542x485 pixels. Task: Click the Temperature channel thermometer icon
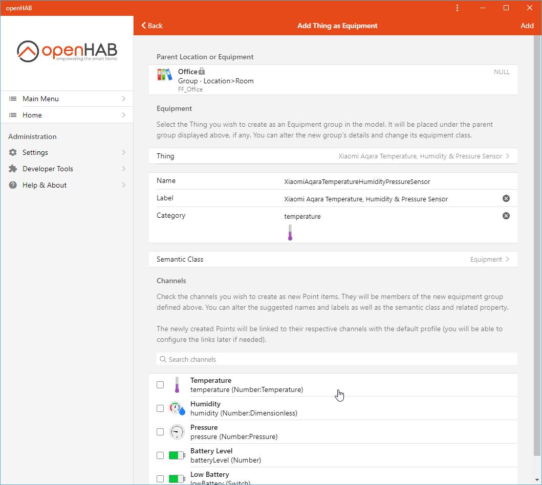click(x=176, y=385)
